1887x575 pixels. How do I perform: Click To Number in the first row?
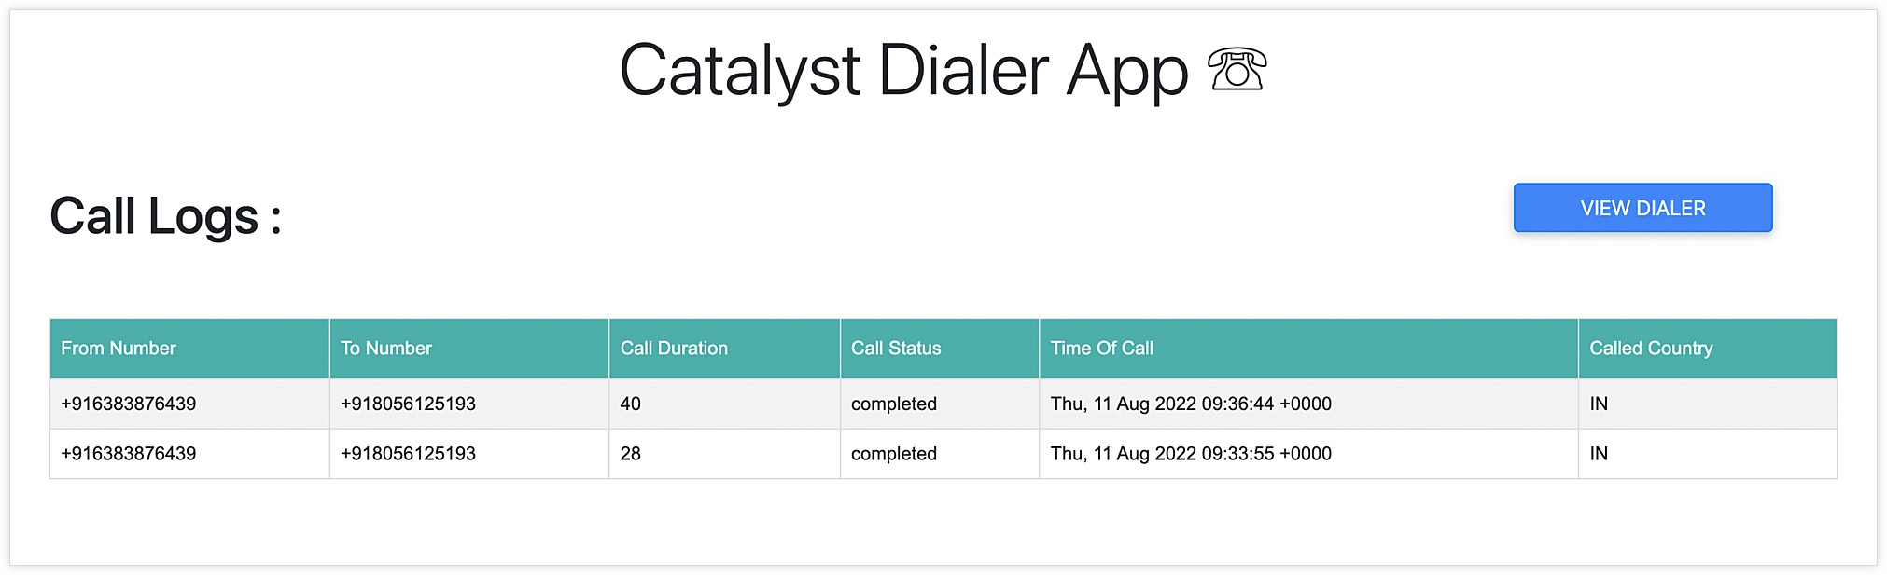pos(408,404)
